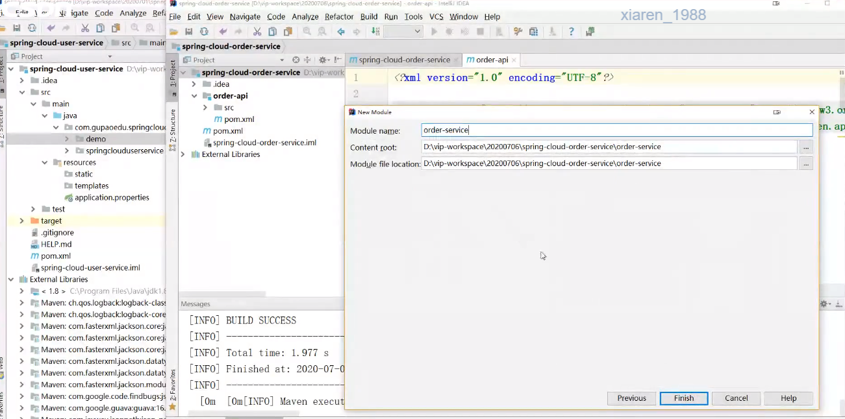
Task: Click Collapse All icon in order-service Project panel
Action: tap(308, 60)
